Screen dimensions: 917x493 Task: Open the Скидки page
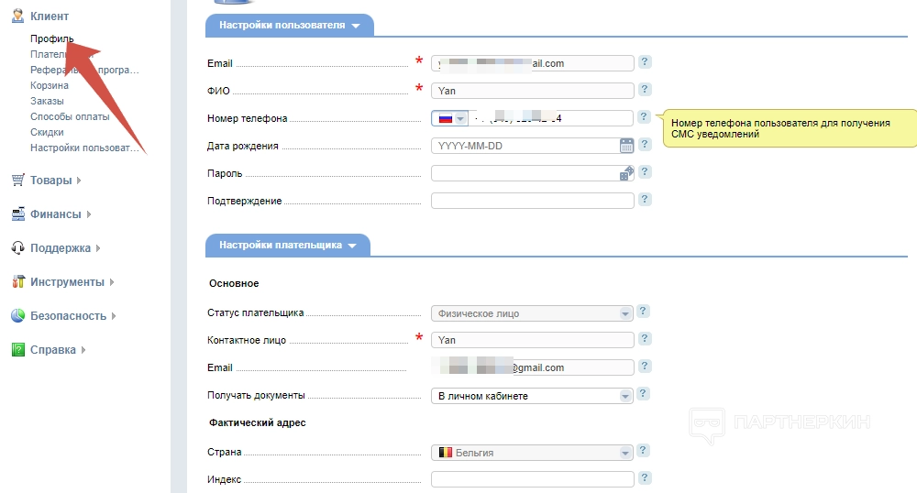[47, 132]
